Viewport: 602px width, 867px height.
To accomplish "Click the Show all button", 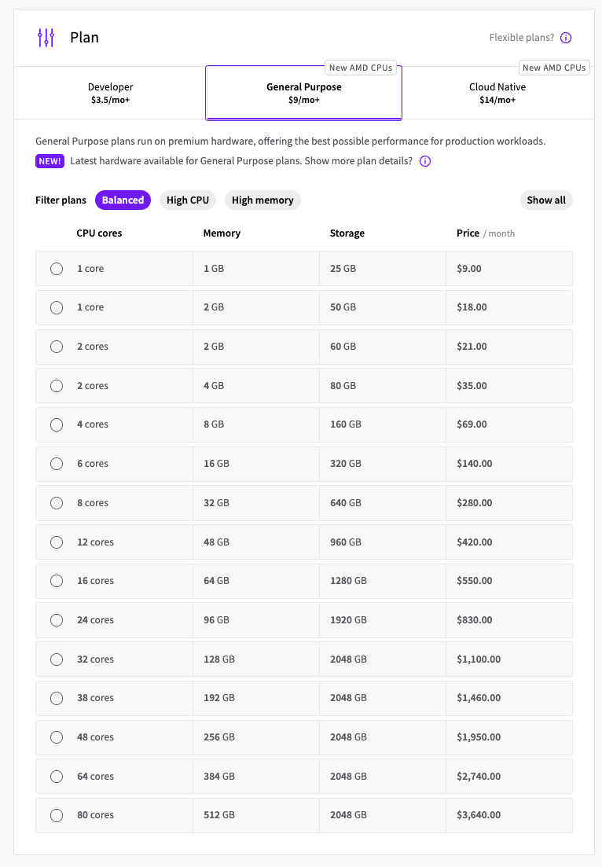I will click(x=546, y=200).
